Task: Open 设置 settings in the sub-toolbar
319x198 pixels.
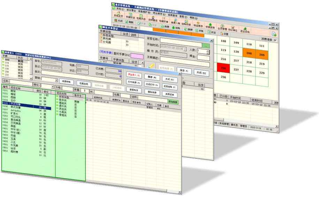Action: pos(224,34)
